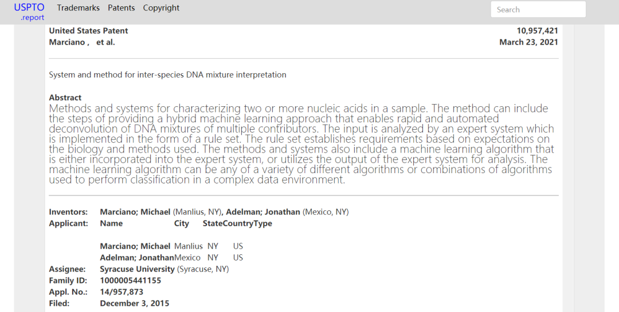Click the Abstract heading

tap(65, 98)
